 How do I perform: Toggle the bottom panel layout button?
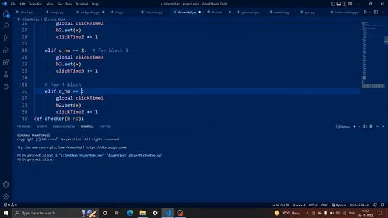coord(339,4)
